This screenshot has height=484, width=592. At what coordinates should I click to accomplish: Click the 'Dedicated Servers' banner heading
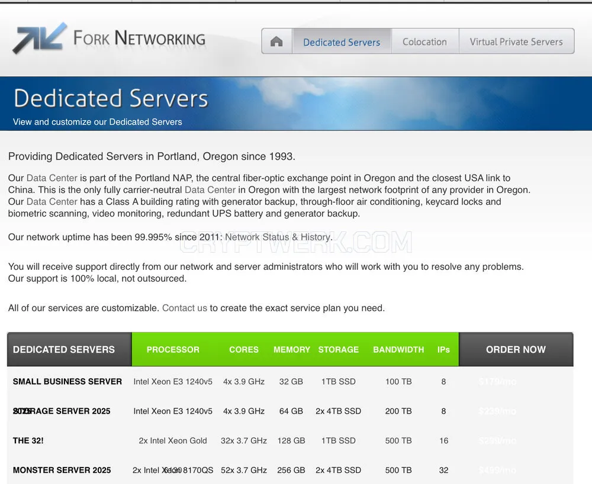111,98
